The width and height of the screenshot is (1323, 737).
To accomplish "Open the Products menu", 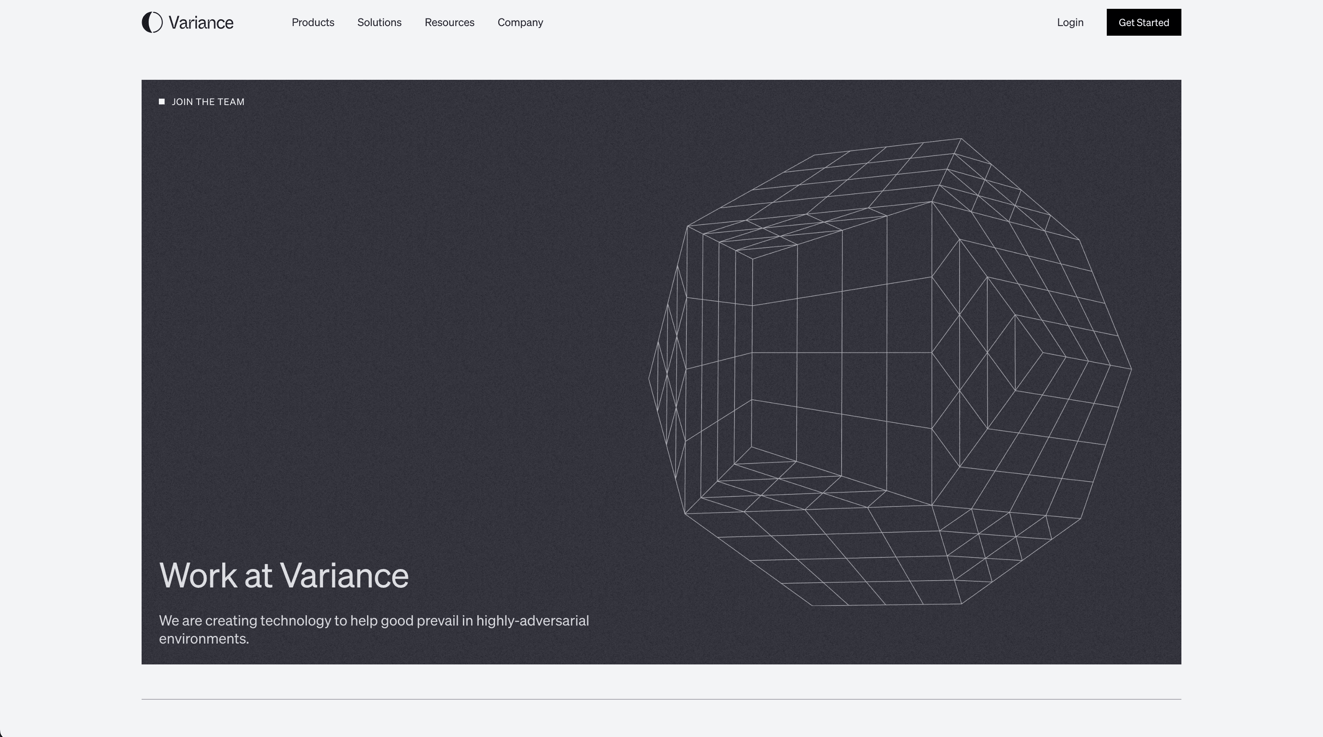I will point(313,22).
